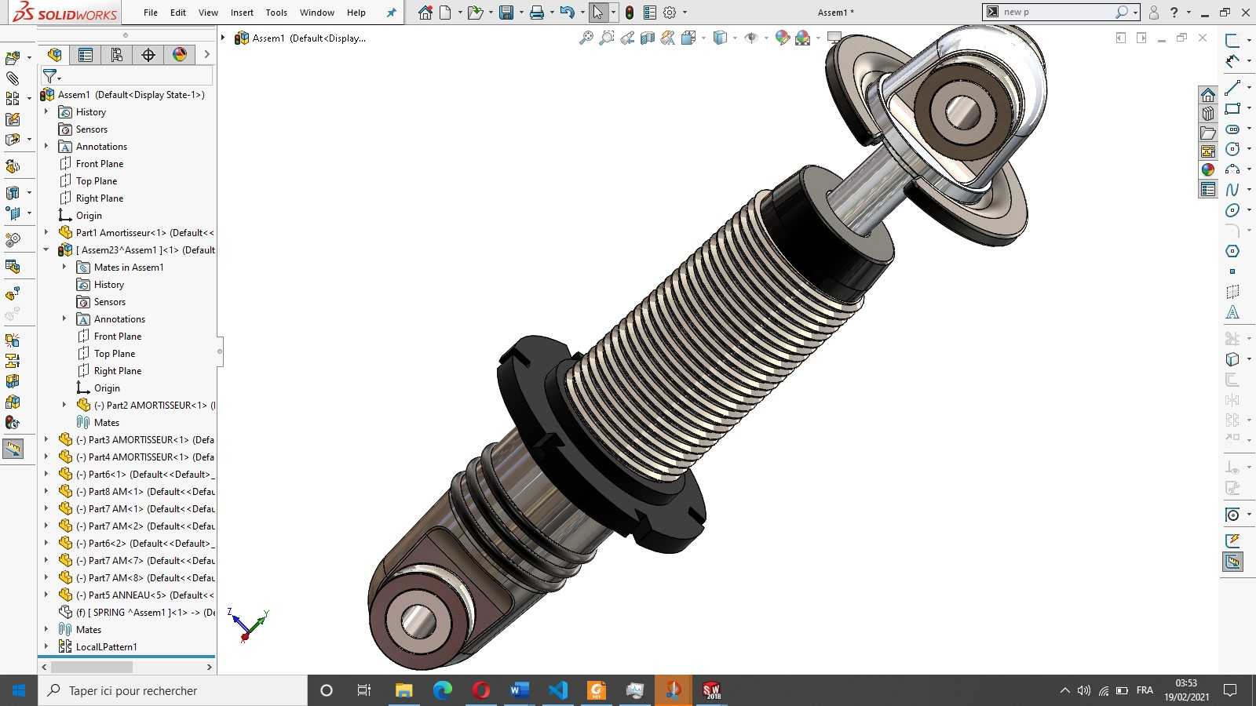Image resolution: width=1256 pixels, height=706 pixels.
Task: Click the Print icon in toolbar
Action: pyautogui.click(x=537, y=13)
